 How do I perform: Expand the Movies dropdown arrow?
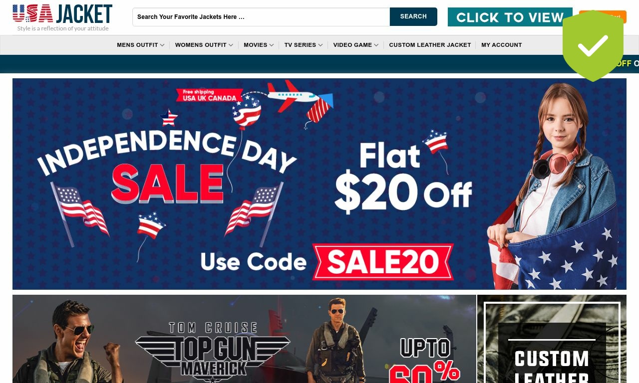[272, 45]
